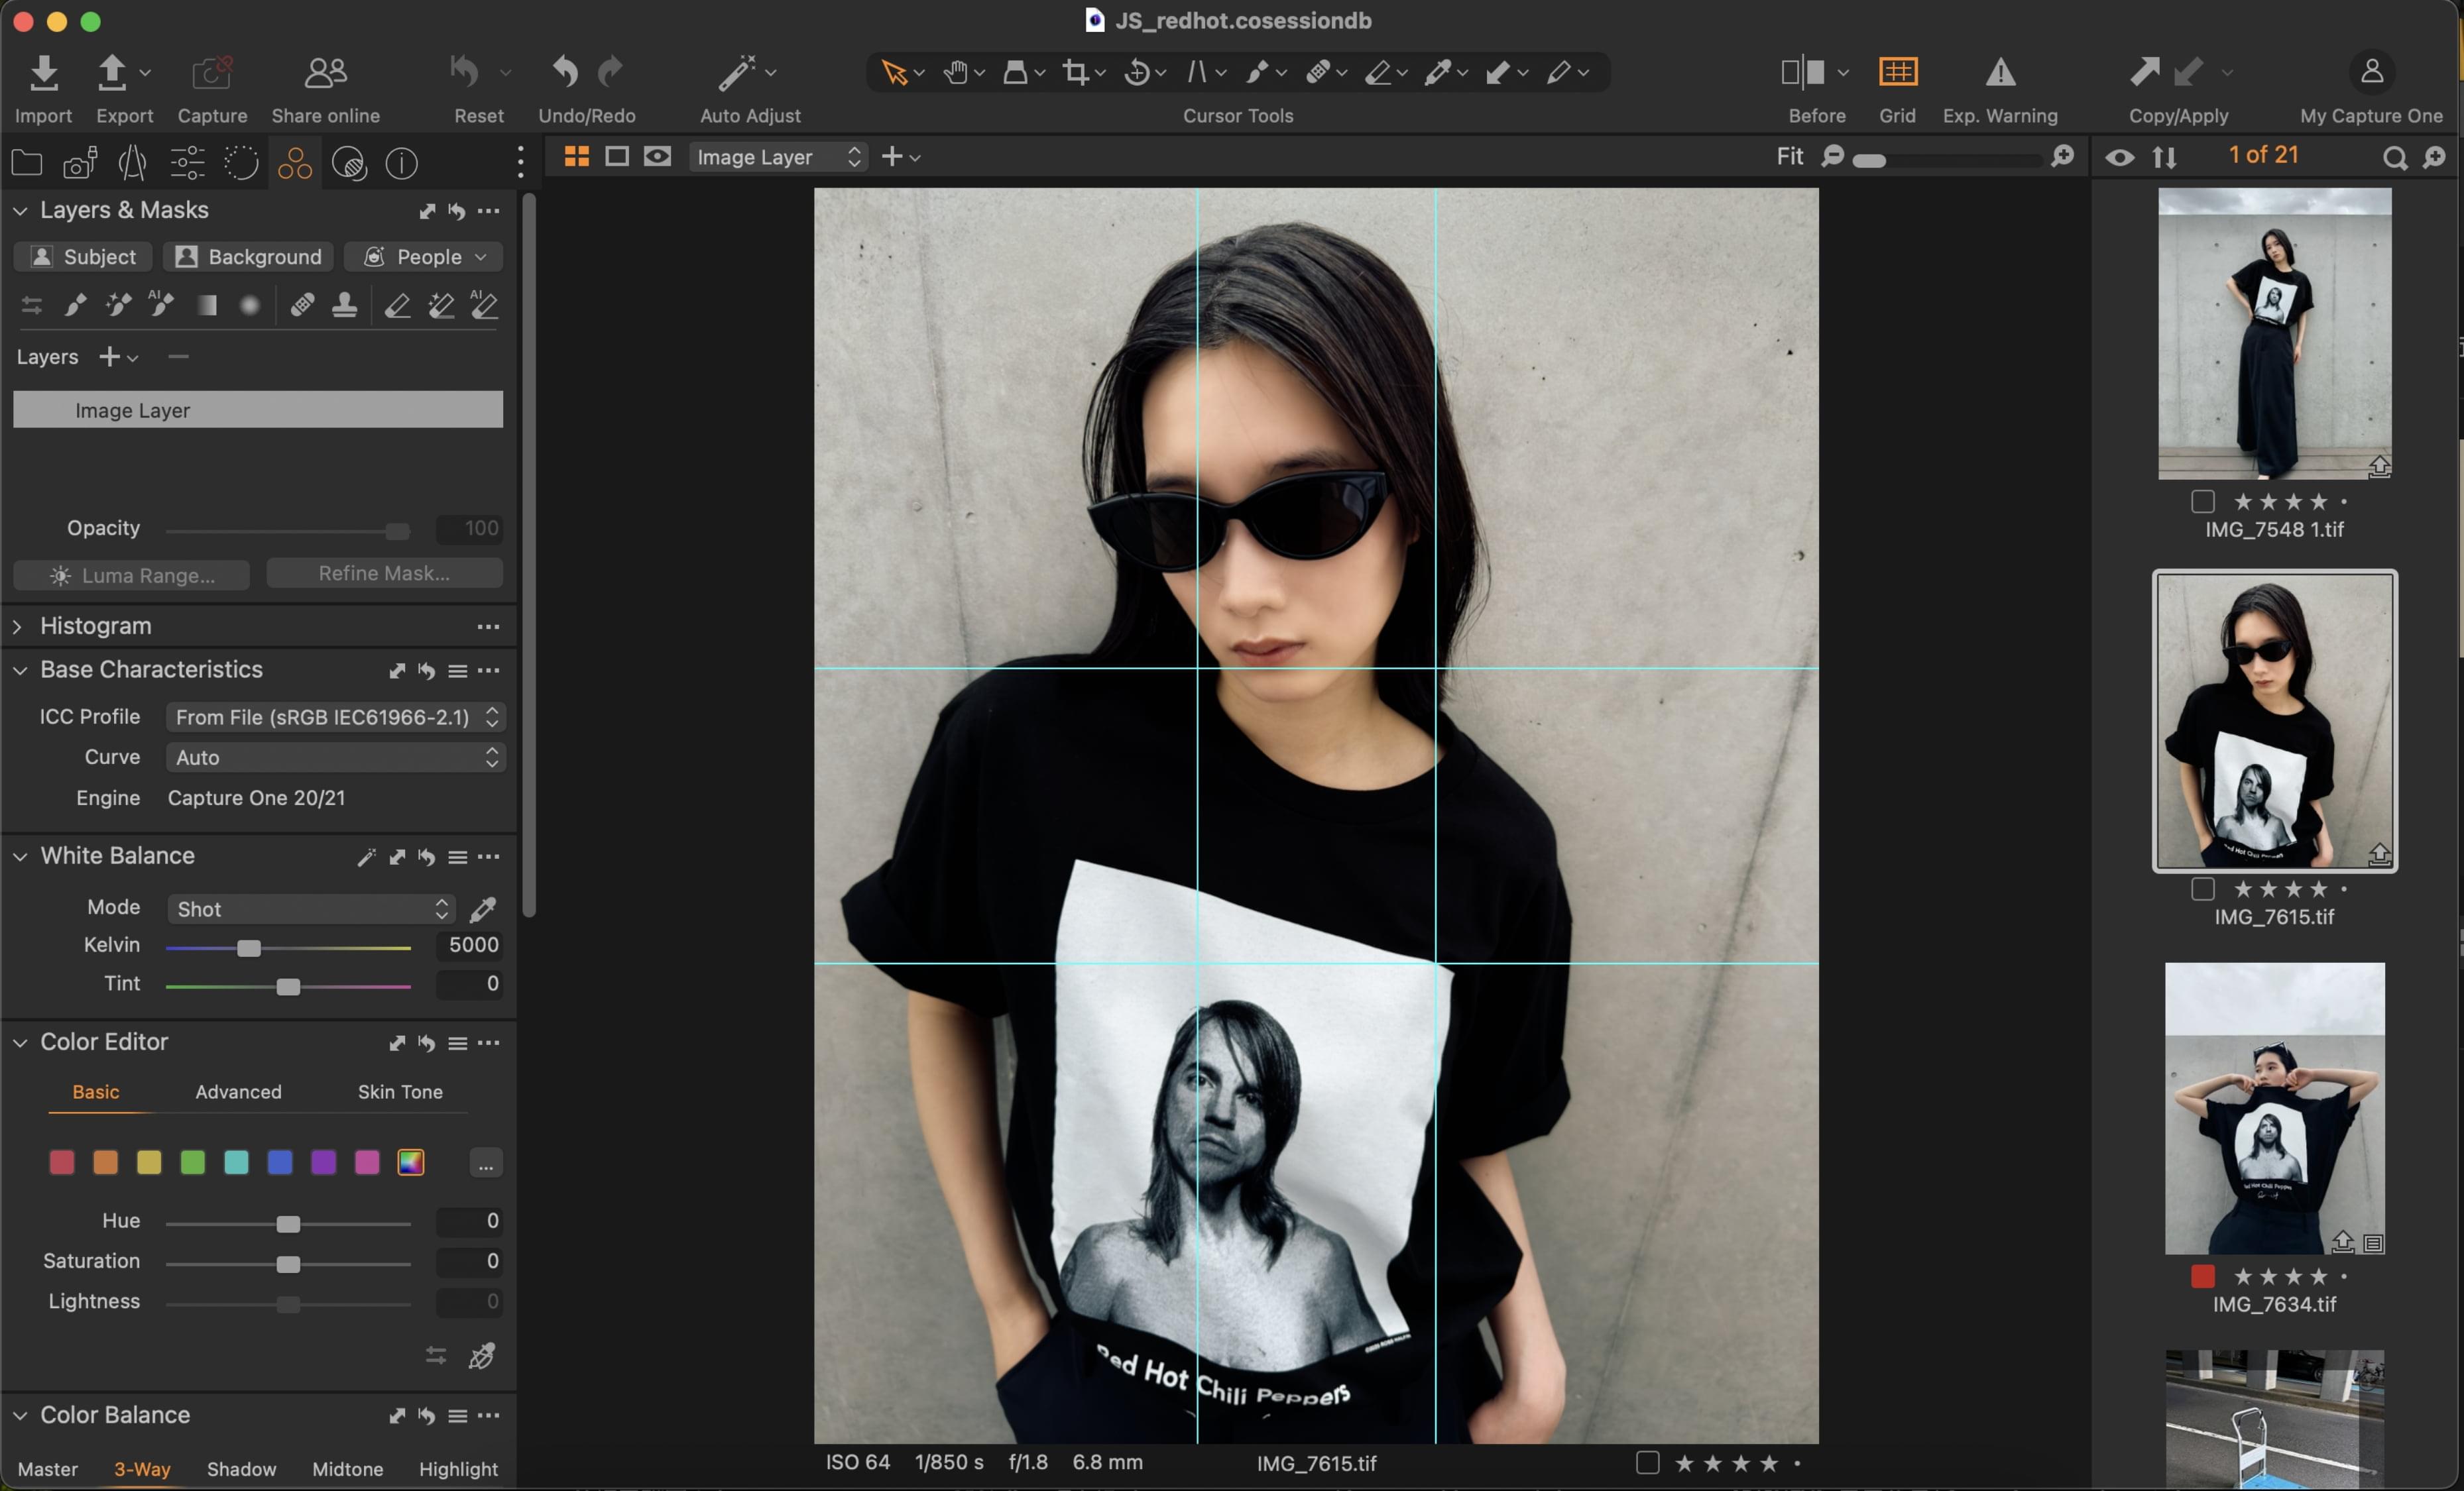Click the Refine Mask button

(x=384, y=573)
